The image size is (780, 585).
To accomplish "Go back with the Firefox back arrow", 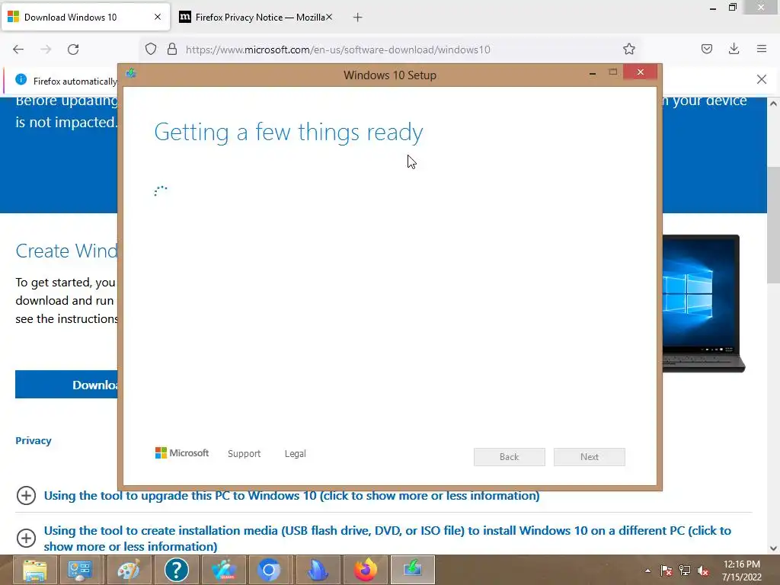I will (18, 50).
